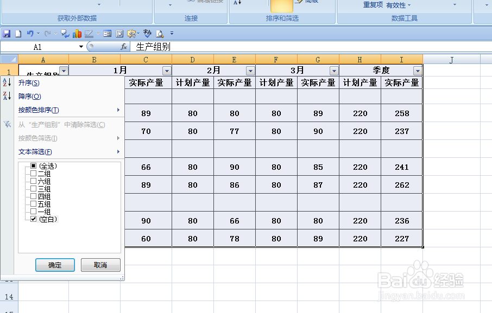Open filter dropdown for 1月

[167, 71]
